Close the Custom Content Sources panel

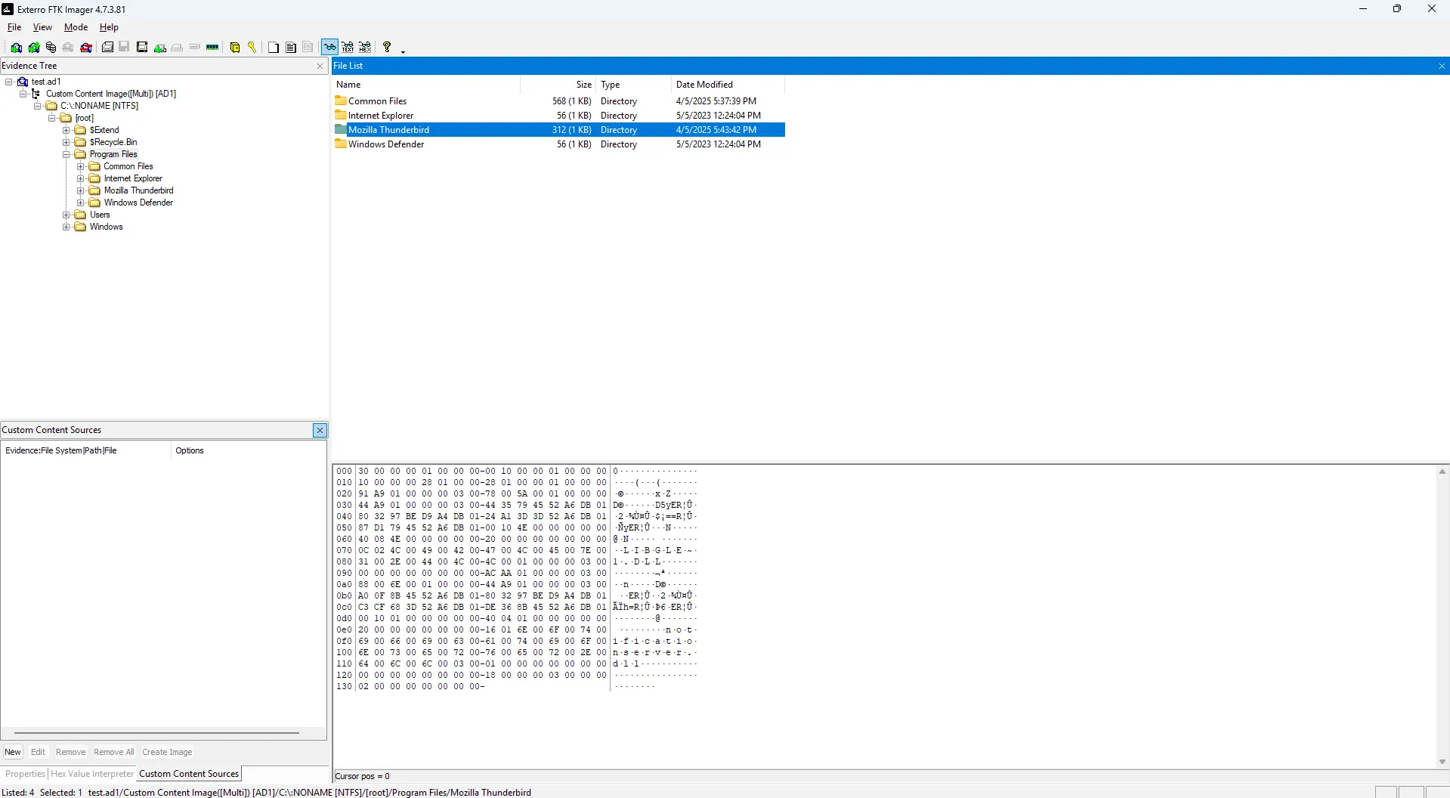320,430
